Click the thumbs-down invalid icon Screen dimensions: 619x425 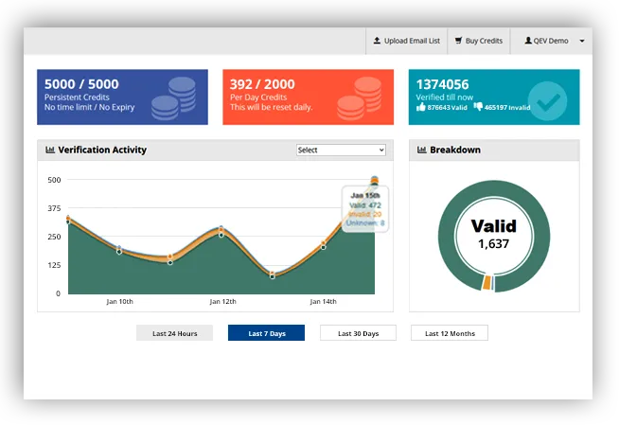[x=478, y=107]
